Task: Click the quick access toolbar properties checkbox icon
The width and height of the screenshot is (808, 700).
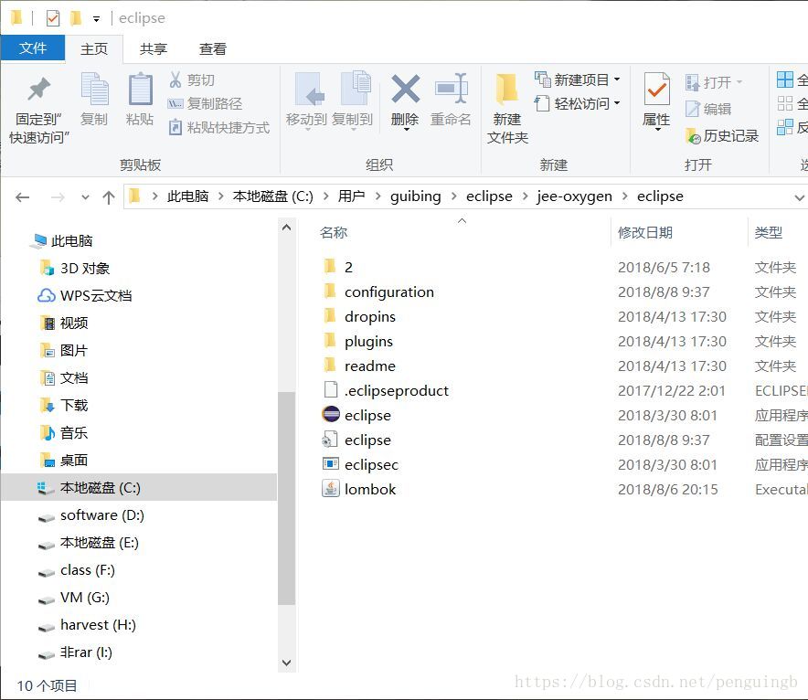Action: (x=53, y=18)
